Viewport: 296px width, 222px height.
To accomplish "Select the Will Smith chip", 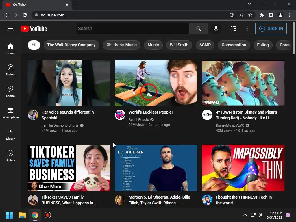I will point(179,45).
